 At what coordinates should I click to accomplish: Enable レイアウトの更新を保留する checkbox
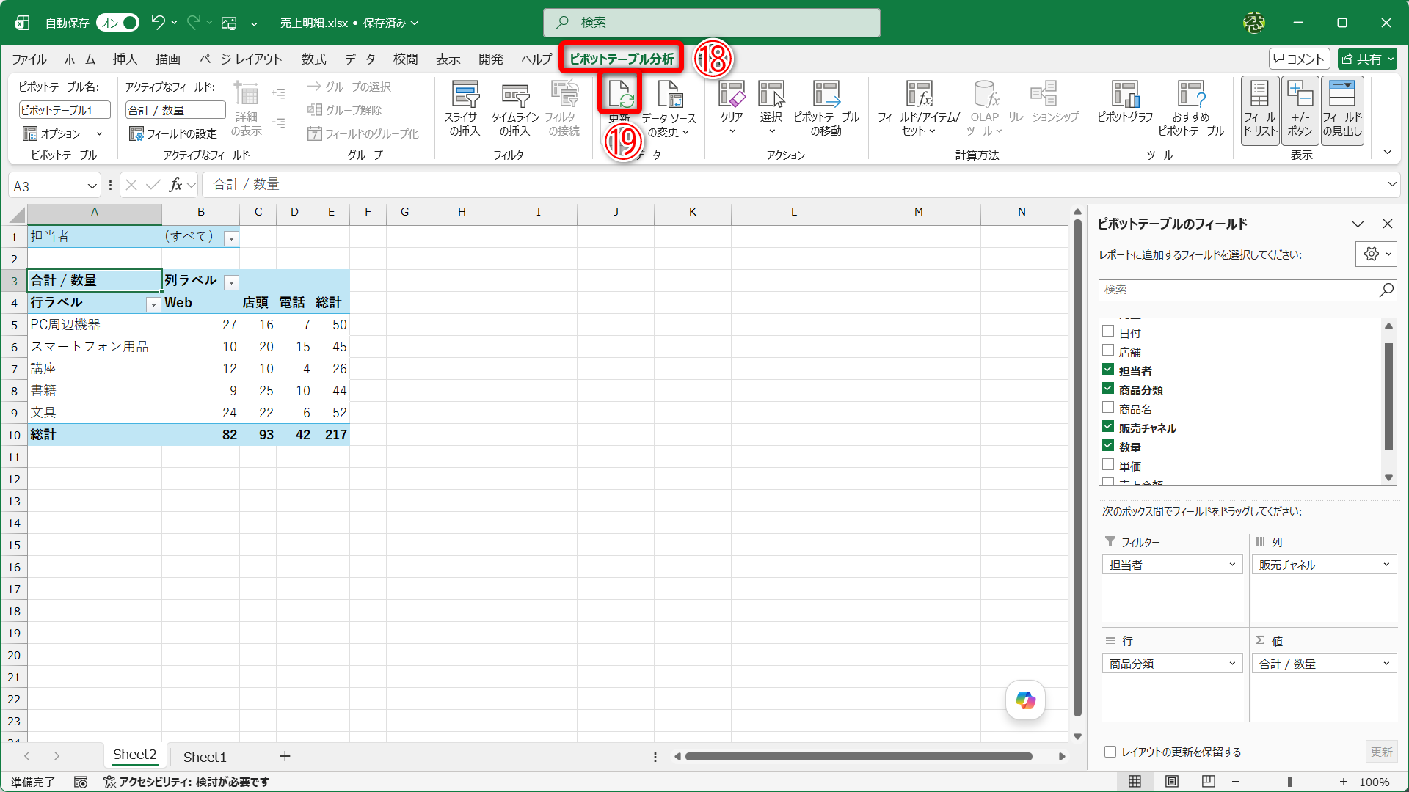click(x=1110, y=752)
